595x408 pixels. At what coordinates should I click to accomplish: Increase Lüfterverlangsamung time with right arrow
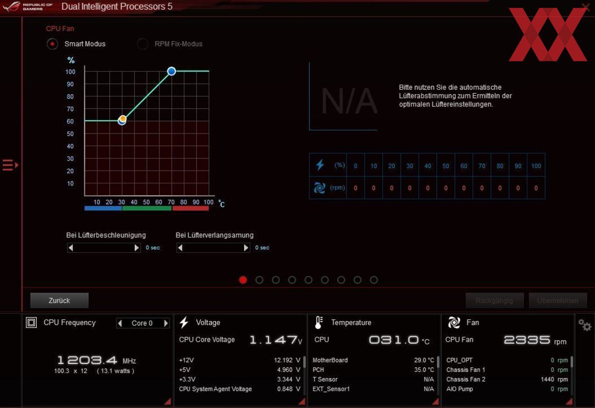click(x=246, y=248)
